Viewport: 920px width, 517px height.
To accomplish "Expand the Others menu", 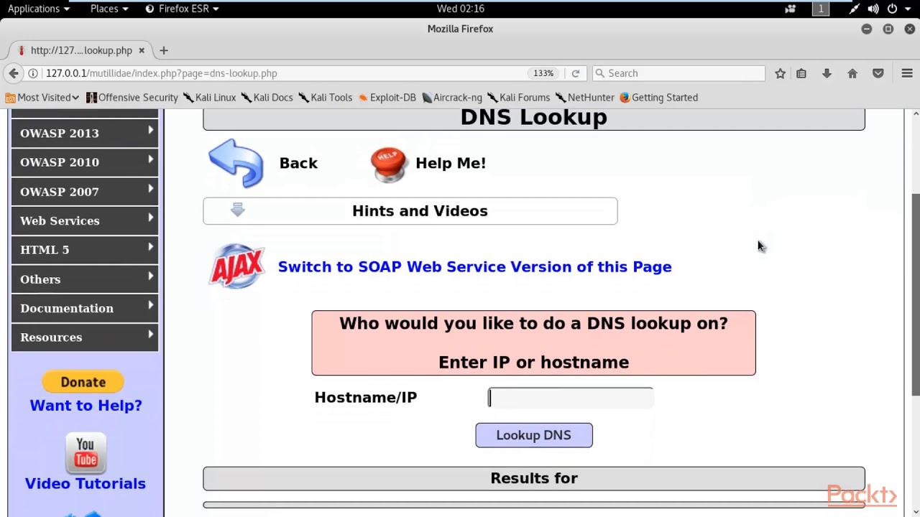I will [x=85, y=279].
